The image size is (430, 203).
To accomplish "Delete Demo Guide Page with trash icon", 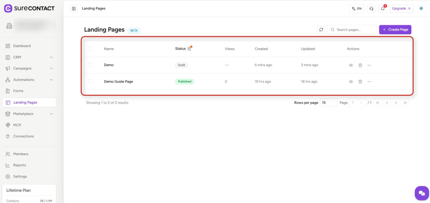I will 360,82.
